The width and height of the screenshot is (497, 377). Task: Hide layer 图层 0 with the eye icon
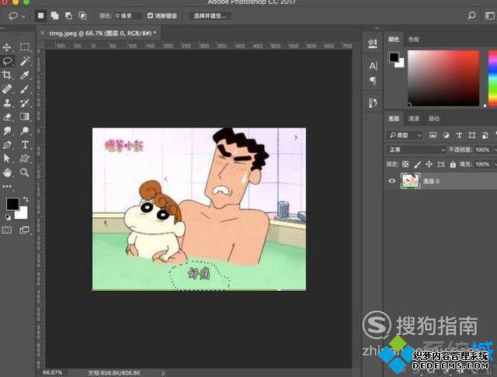392,181
